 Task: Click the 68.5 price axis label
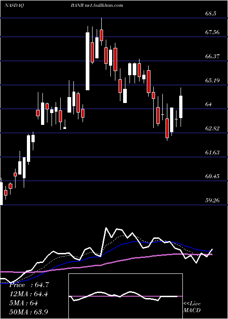click(211, 13)
